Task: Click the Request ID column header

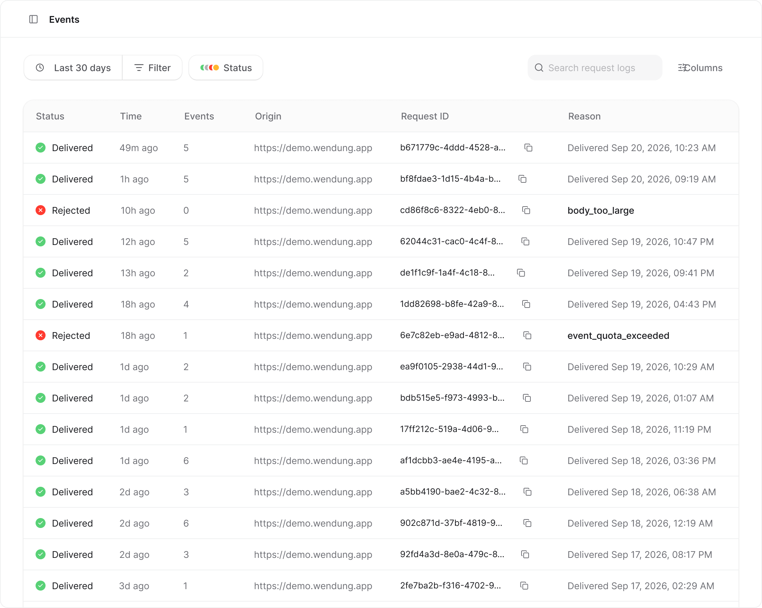Action: (x=425, y=116)
